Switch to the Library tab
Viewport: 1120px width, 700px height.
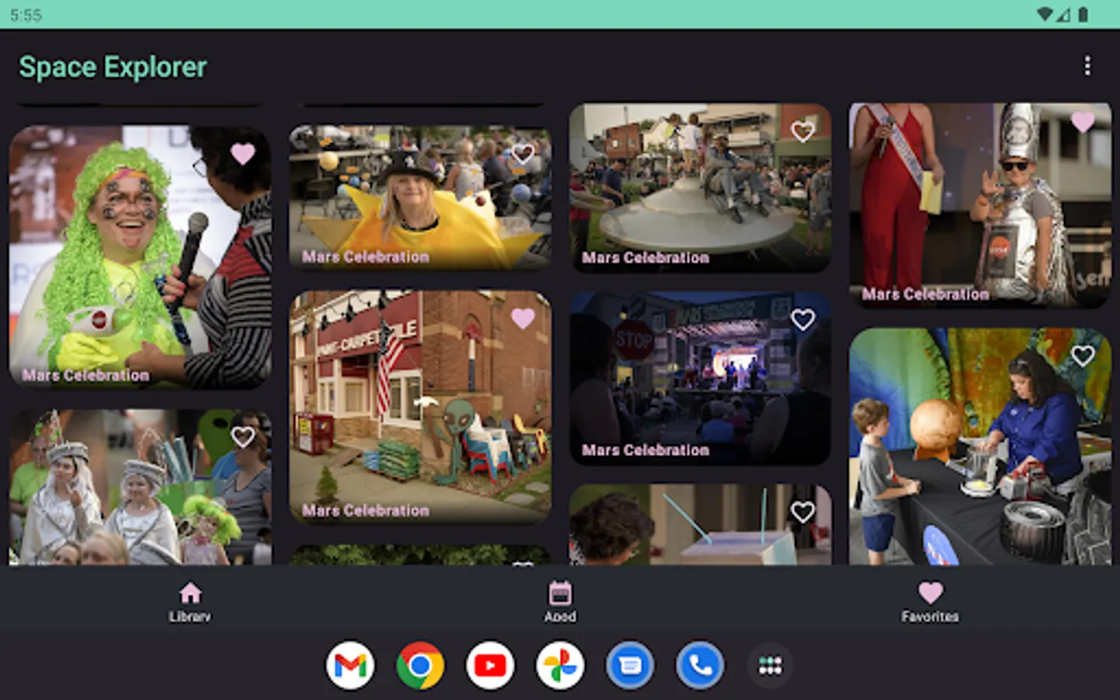point(190,602)
